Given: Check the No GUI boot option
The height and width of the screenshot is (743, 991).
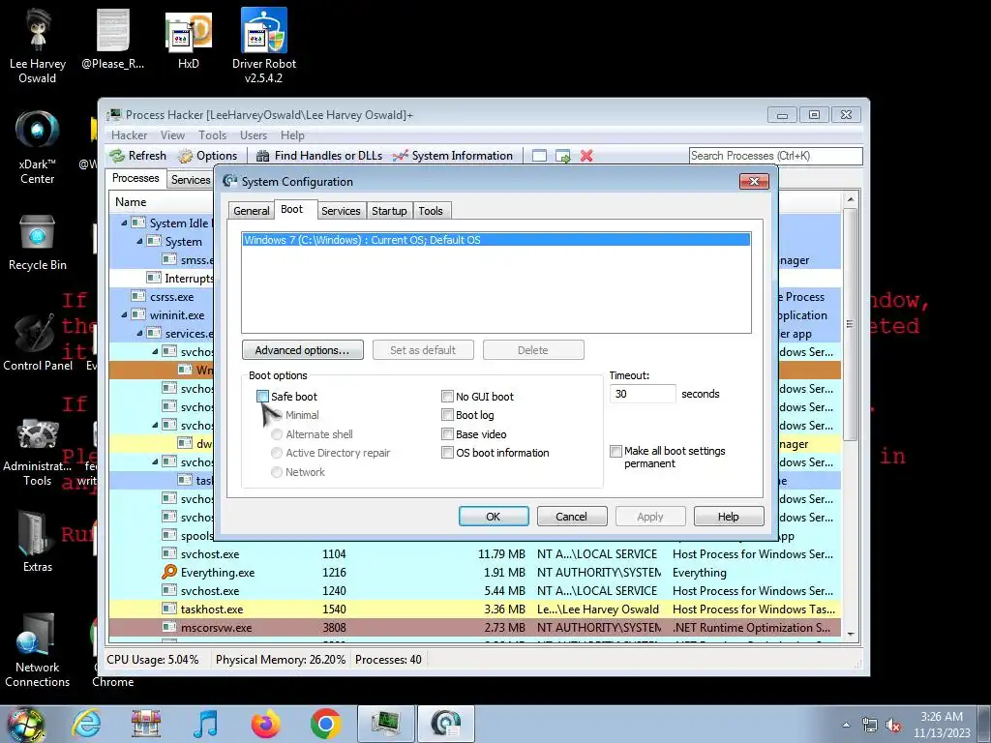Looking at the screenshot, I should [447, 396].
